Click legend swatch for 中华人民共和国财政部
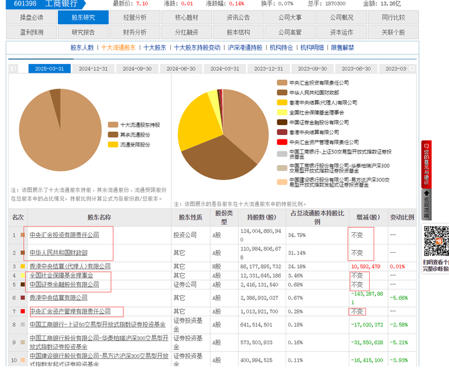449x374 pixels. click(282, 93)
